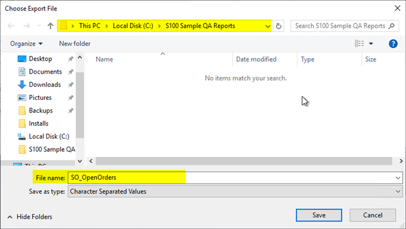Click the Back navigation arrow
Screen dimensions: 406x229
(11, 26)
